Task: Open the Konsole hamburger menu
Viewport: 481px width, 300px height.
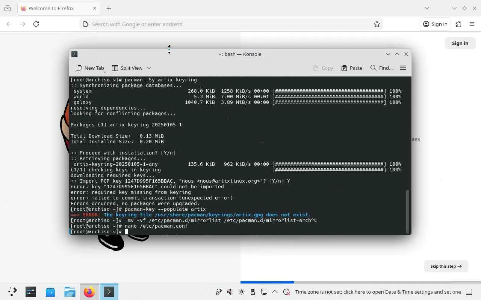Action: click(403, 68)
